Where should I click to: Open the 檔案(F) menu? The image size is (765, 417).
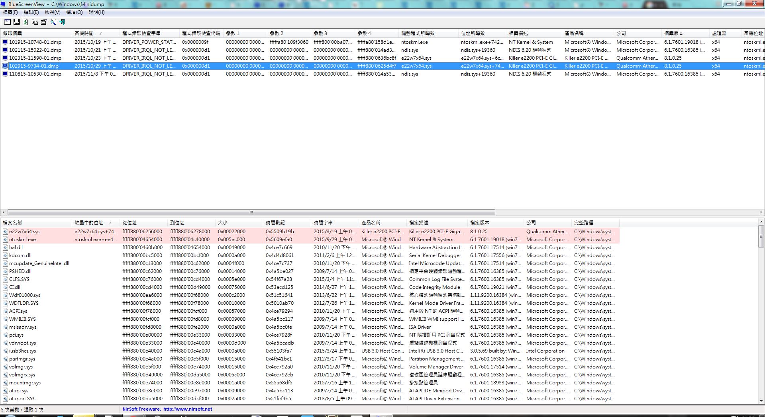[x=10, y=12]
